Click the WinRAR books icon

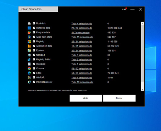[29, 77]
